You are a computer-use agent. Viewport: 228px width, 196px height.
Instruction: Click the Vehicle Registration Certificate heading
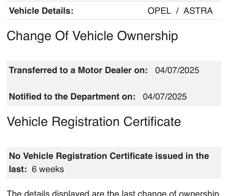94,122
